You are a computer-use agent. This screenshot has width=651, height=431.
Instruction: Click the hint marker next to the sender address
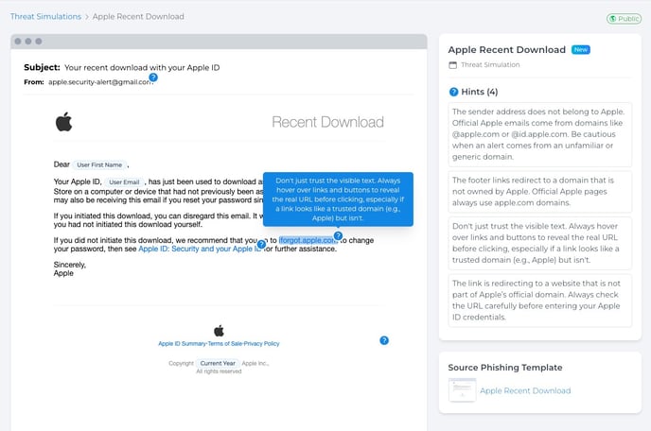coord(153,78)
